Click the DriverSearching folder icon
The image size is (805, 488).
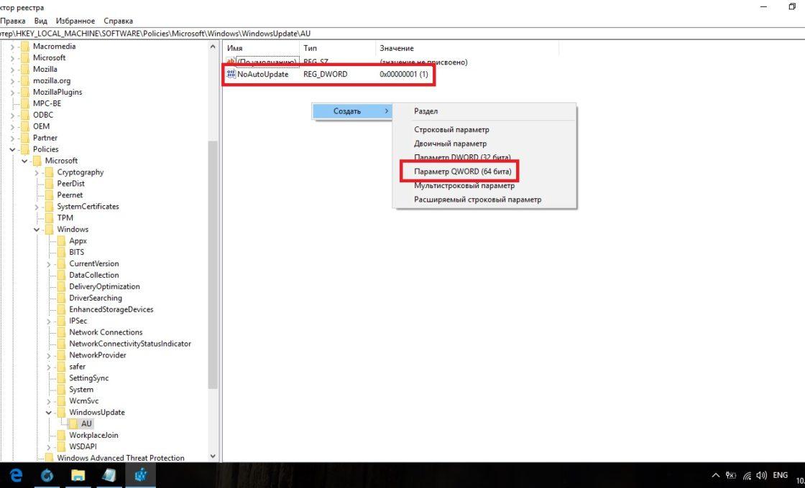(61, 298)
